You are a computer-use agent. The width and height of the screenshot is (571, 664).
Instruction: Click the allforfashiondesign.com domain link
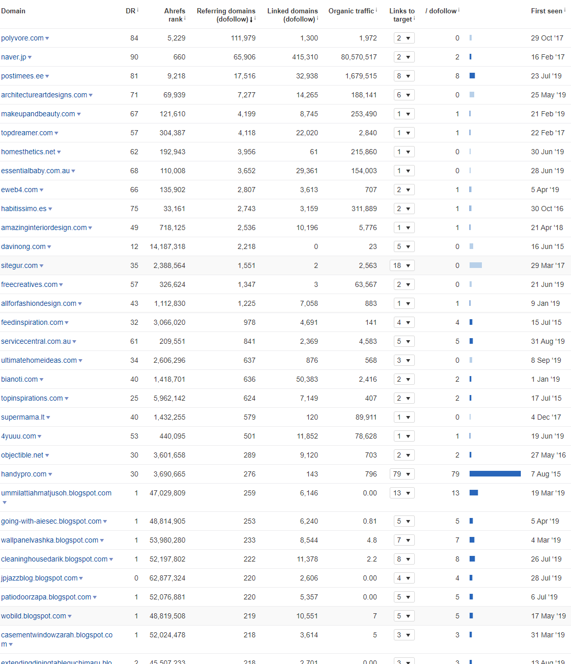39,303
